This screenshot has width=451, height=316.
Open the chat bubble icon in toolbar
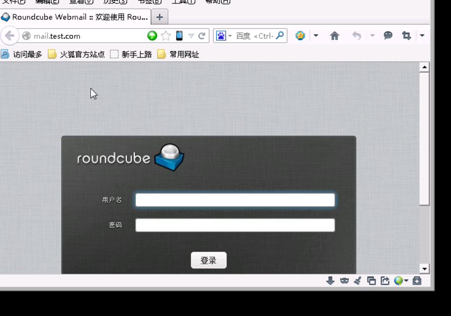pyautogui.click(x=388, y=35)
